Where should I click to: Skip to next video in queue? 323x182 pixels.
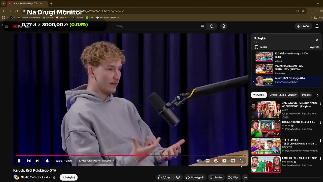coord(37,161)
